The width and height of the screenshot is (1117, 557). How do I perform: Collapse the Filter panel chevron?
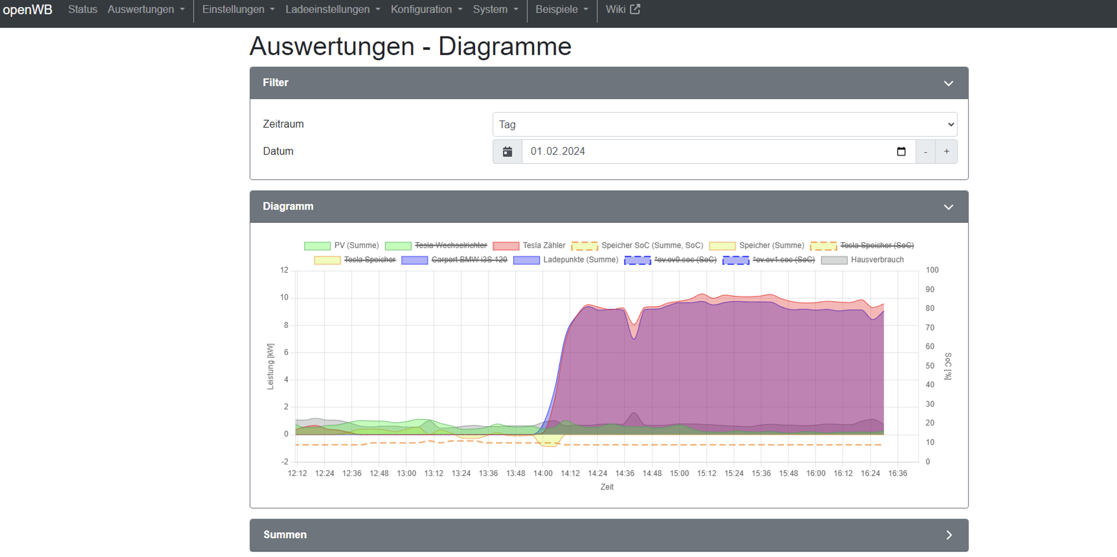(948, 83)
